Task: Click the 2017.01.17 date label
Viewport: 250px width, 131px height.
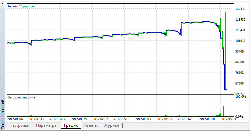Action: (x=58, y=119)
